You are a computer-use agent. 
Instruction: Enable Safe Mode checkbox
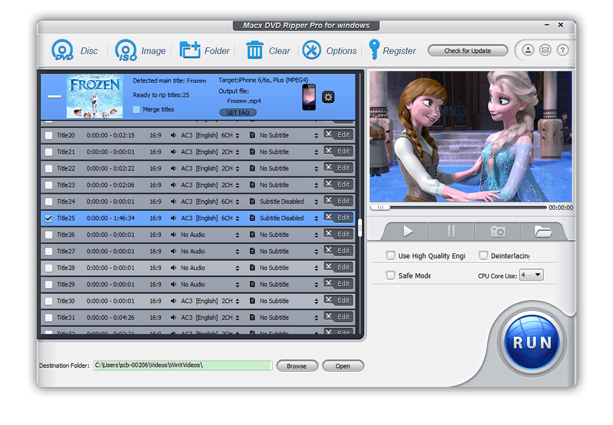[x=390, y=275]
